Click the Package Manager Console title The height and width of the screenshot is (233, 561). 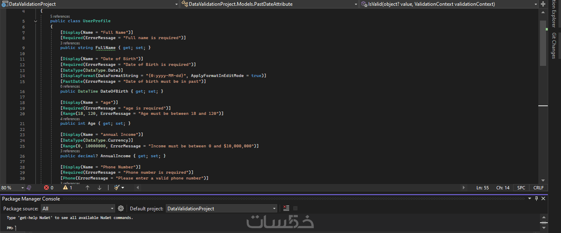[31, 198]
